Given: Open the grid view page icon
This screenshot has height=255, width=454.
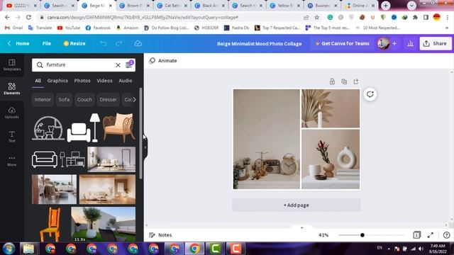Looking at the screenshot, I should [x=416, y=235].
